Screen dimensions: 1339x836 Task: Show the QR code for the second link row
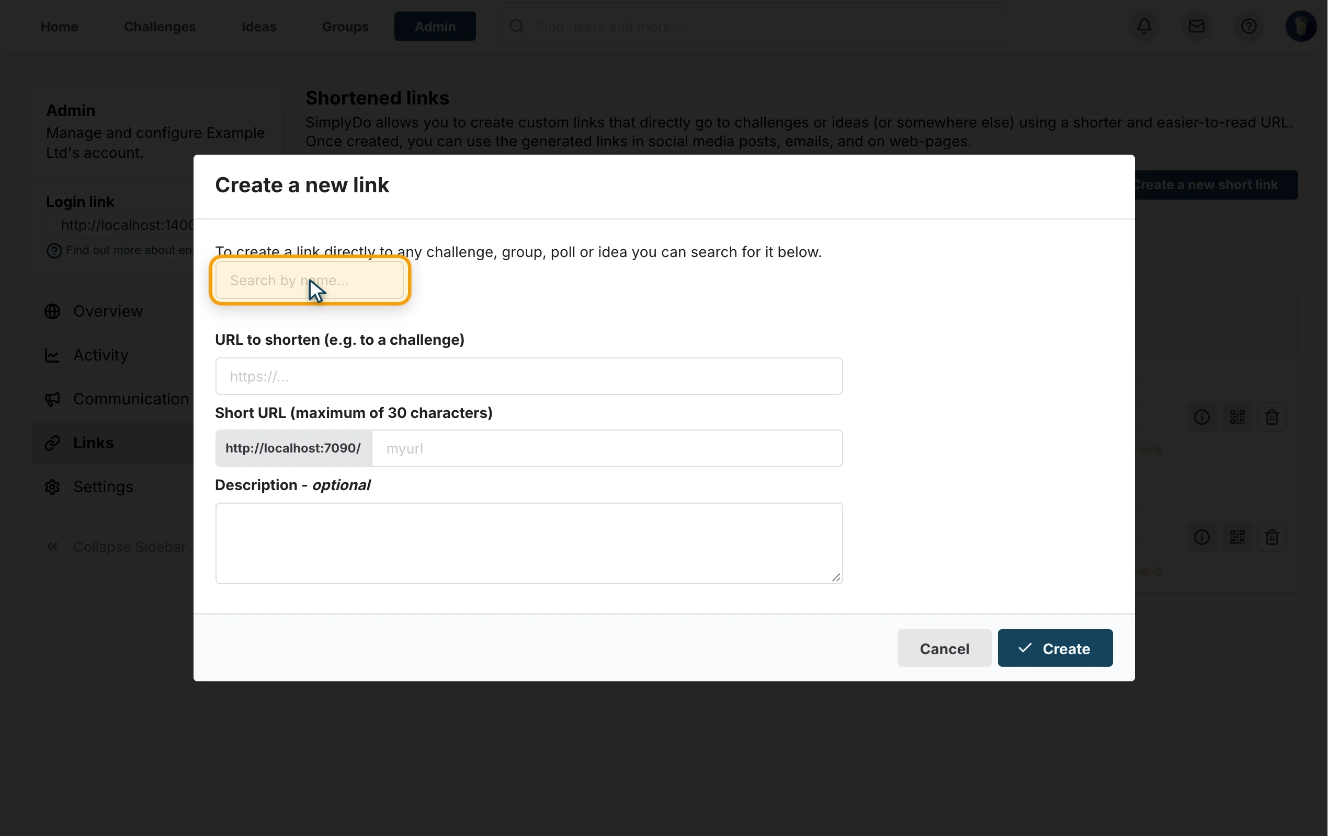click(1237, 538)
